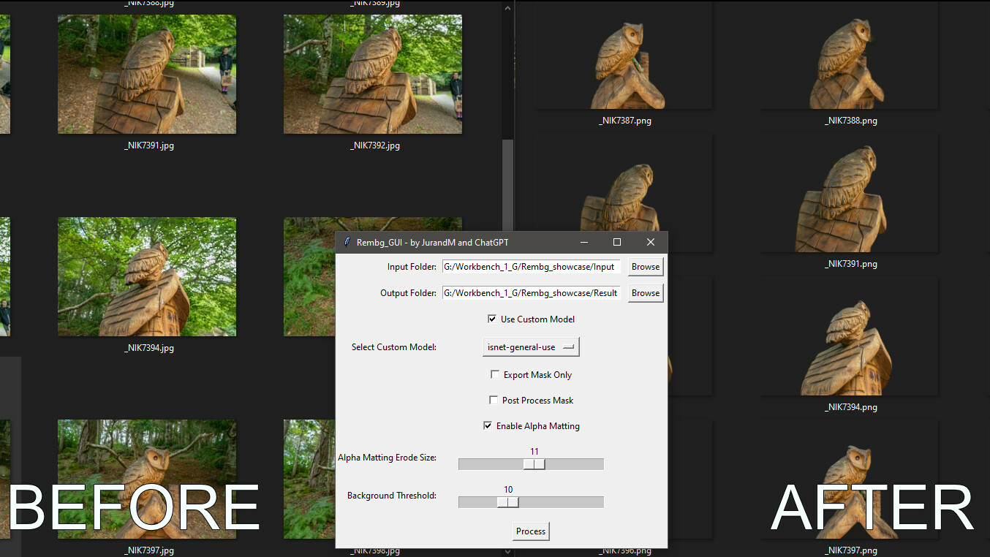Uncheck the Use Custom Model checkbox
Viewport: 990px width, 557px height.
(492, 319)
